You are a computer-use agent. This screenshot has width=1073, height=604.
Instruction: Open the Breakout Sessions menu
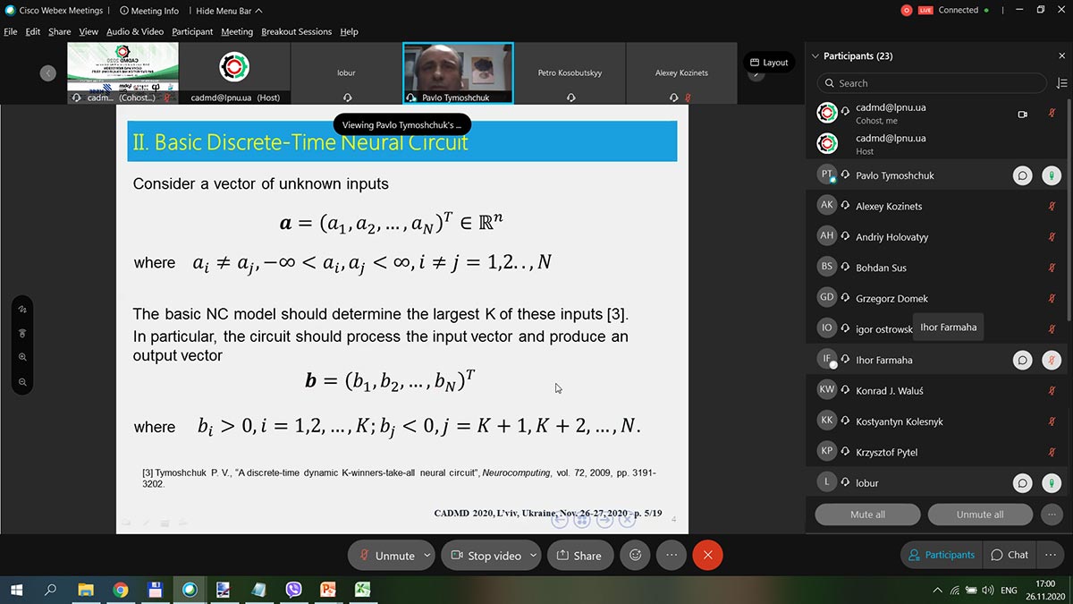[x=296, y=31]
